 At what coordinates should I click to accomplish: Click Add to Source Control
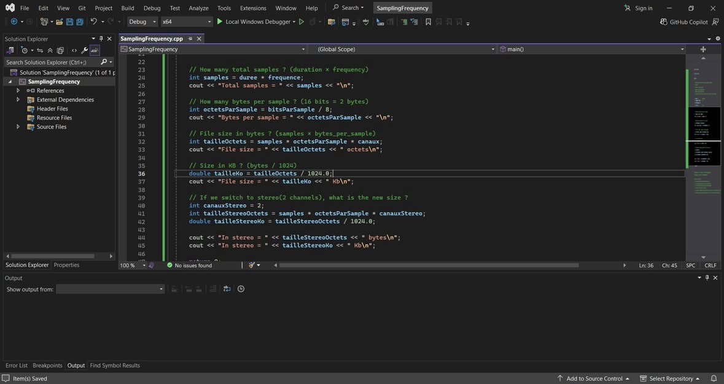coord(593,378)
